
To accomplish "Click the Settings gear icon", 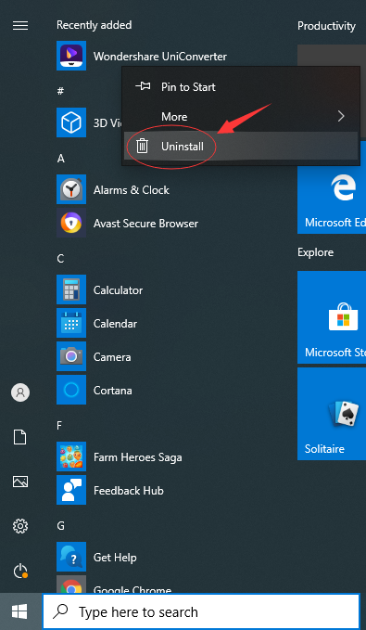I will (20, 525).
